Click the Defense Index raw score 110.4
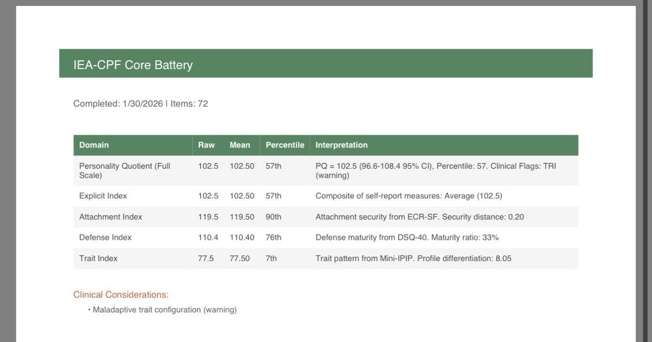 point(208,237)
